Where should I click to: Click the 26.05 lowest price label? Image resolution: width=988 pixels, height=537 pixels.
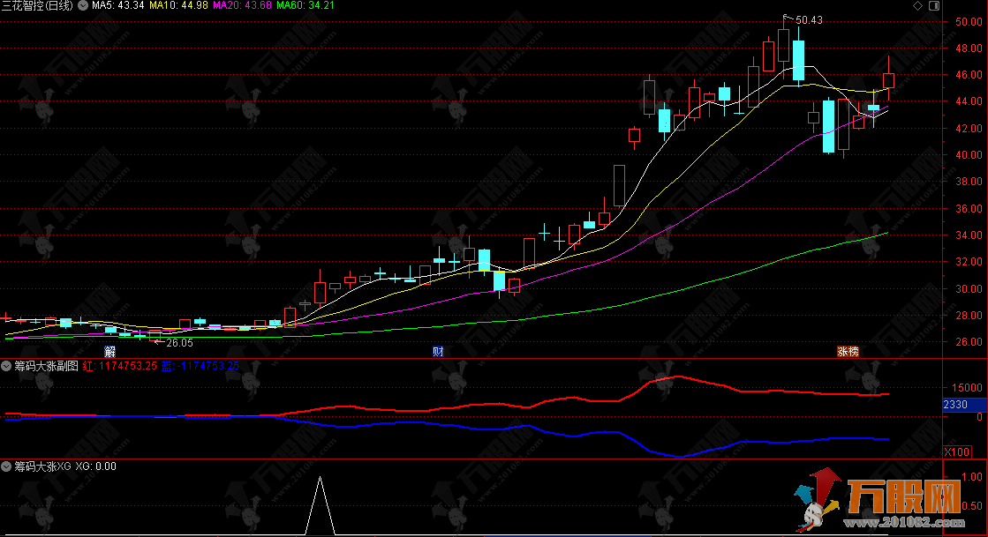(x=179, y=342)
